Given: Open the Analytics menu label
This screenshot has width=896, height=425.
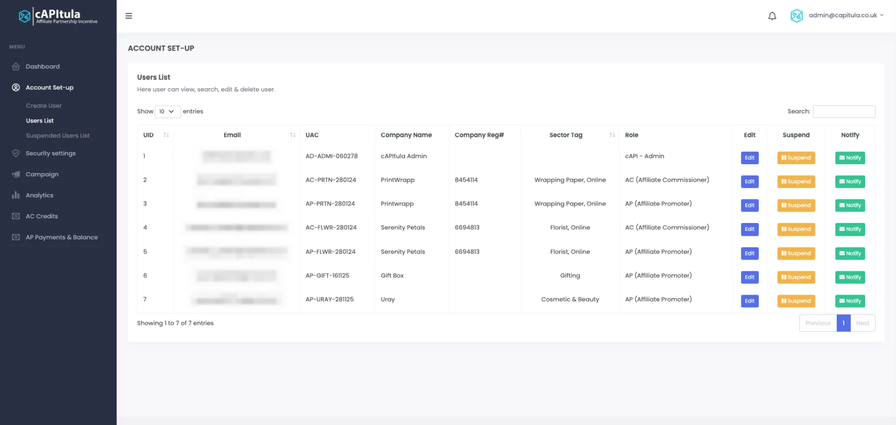Looking at the screenshot, I should (x=40, y=195).
